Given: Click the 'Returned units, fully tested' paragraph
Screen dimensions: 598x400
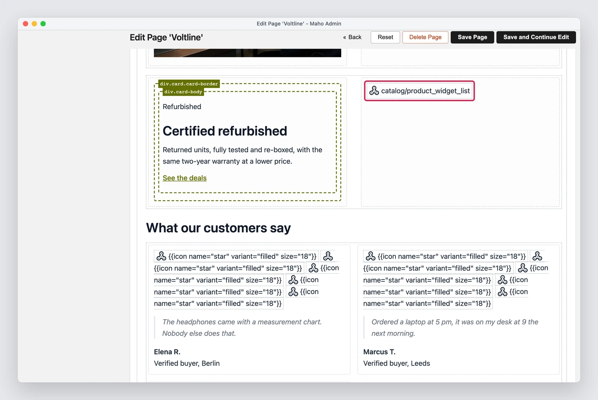Looking at the screenshot, I should [x=243, y=155].
